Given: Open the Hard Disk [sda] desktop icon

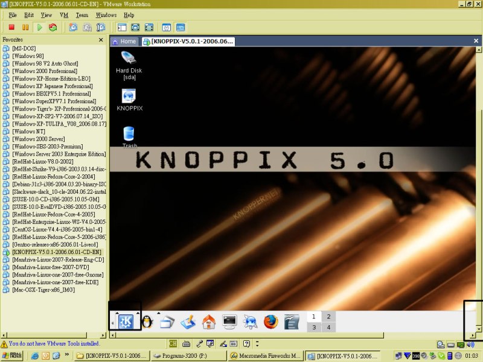Looking at the screenshot, I should (x=129, y=66).
